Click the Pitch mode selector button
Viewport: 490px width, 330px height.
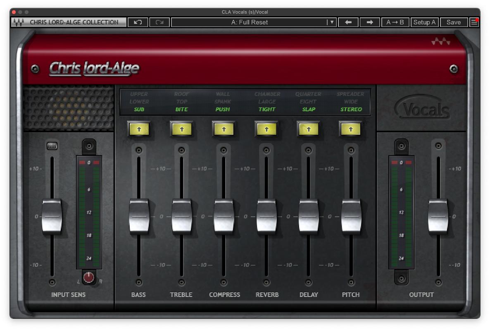tap(351, 129)
